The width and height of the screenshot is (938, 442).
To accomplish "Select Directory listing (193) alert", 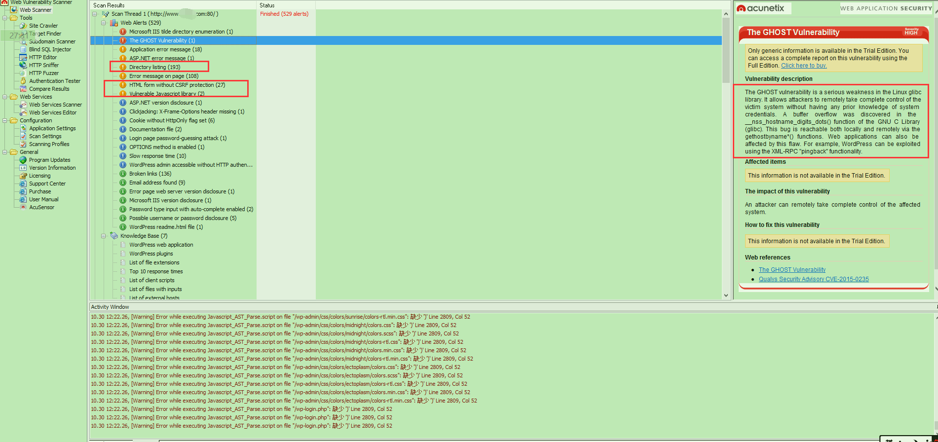I will pos(154,67).
